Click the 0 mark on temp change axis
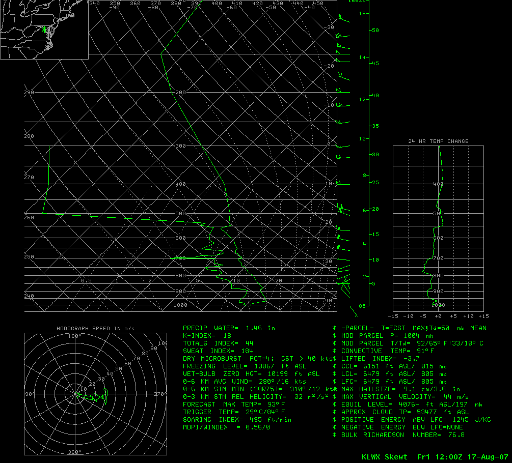 click(x=438, y=316)
